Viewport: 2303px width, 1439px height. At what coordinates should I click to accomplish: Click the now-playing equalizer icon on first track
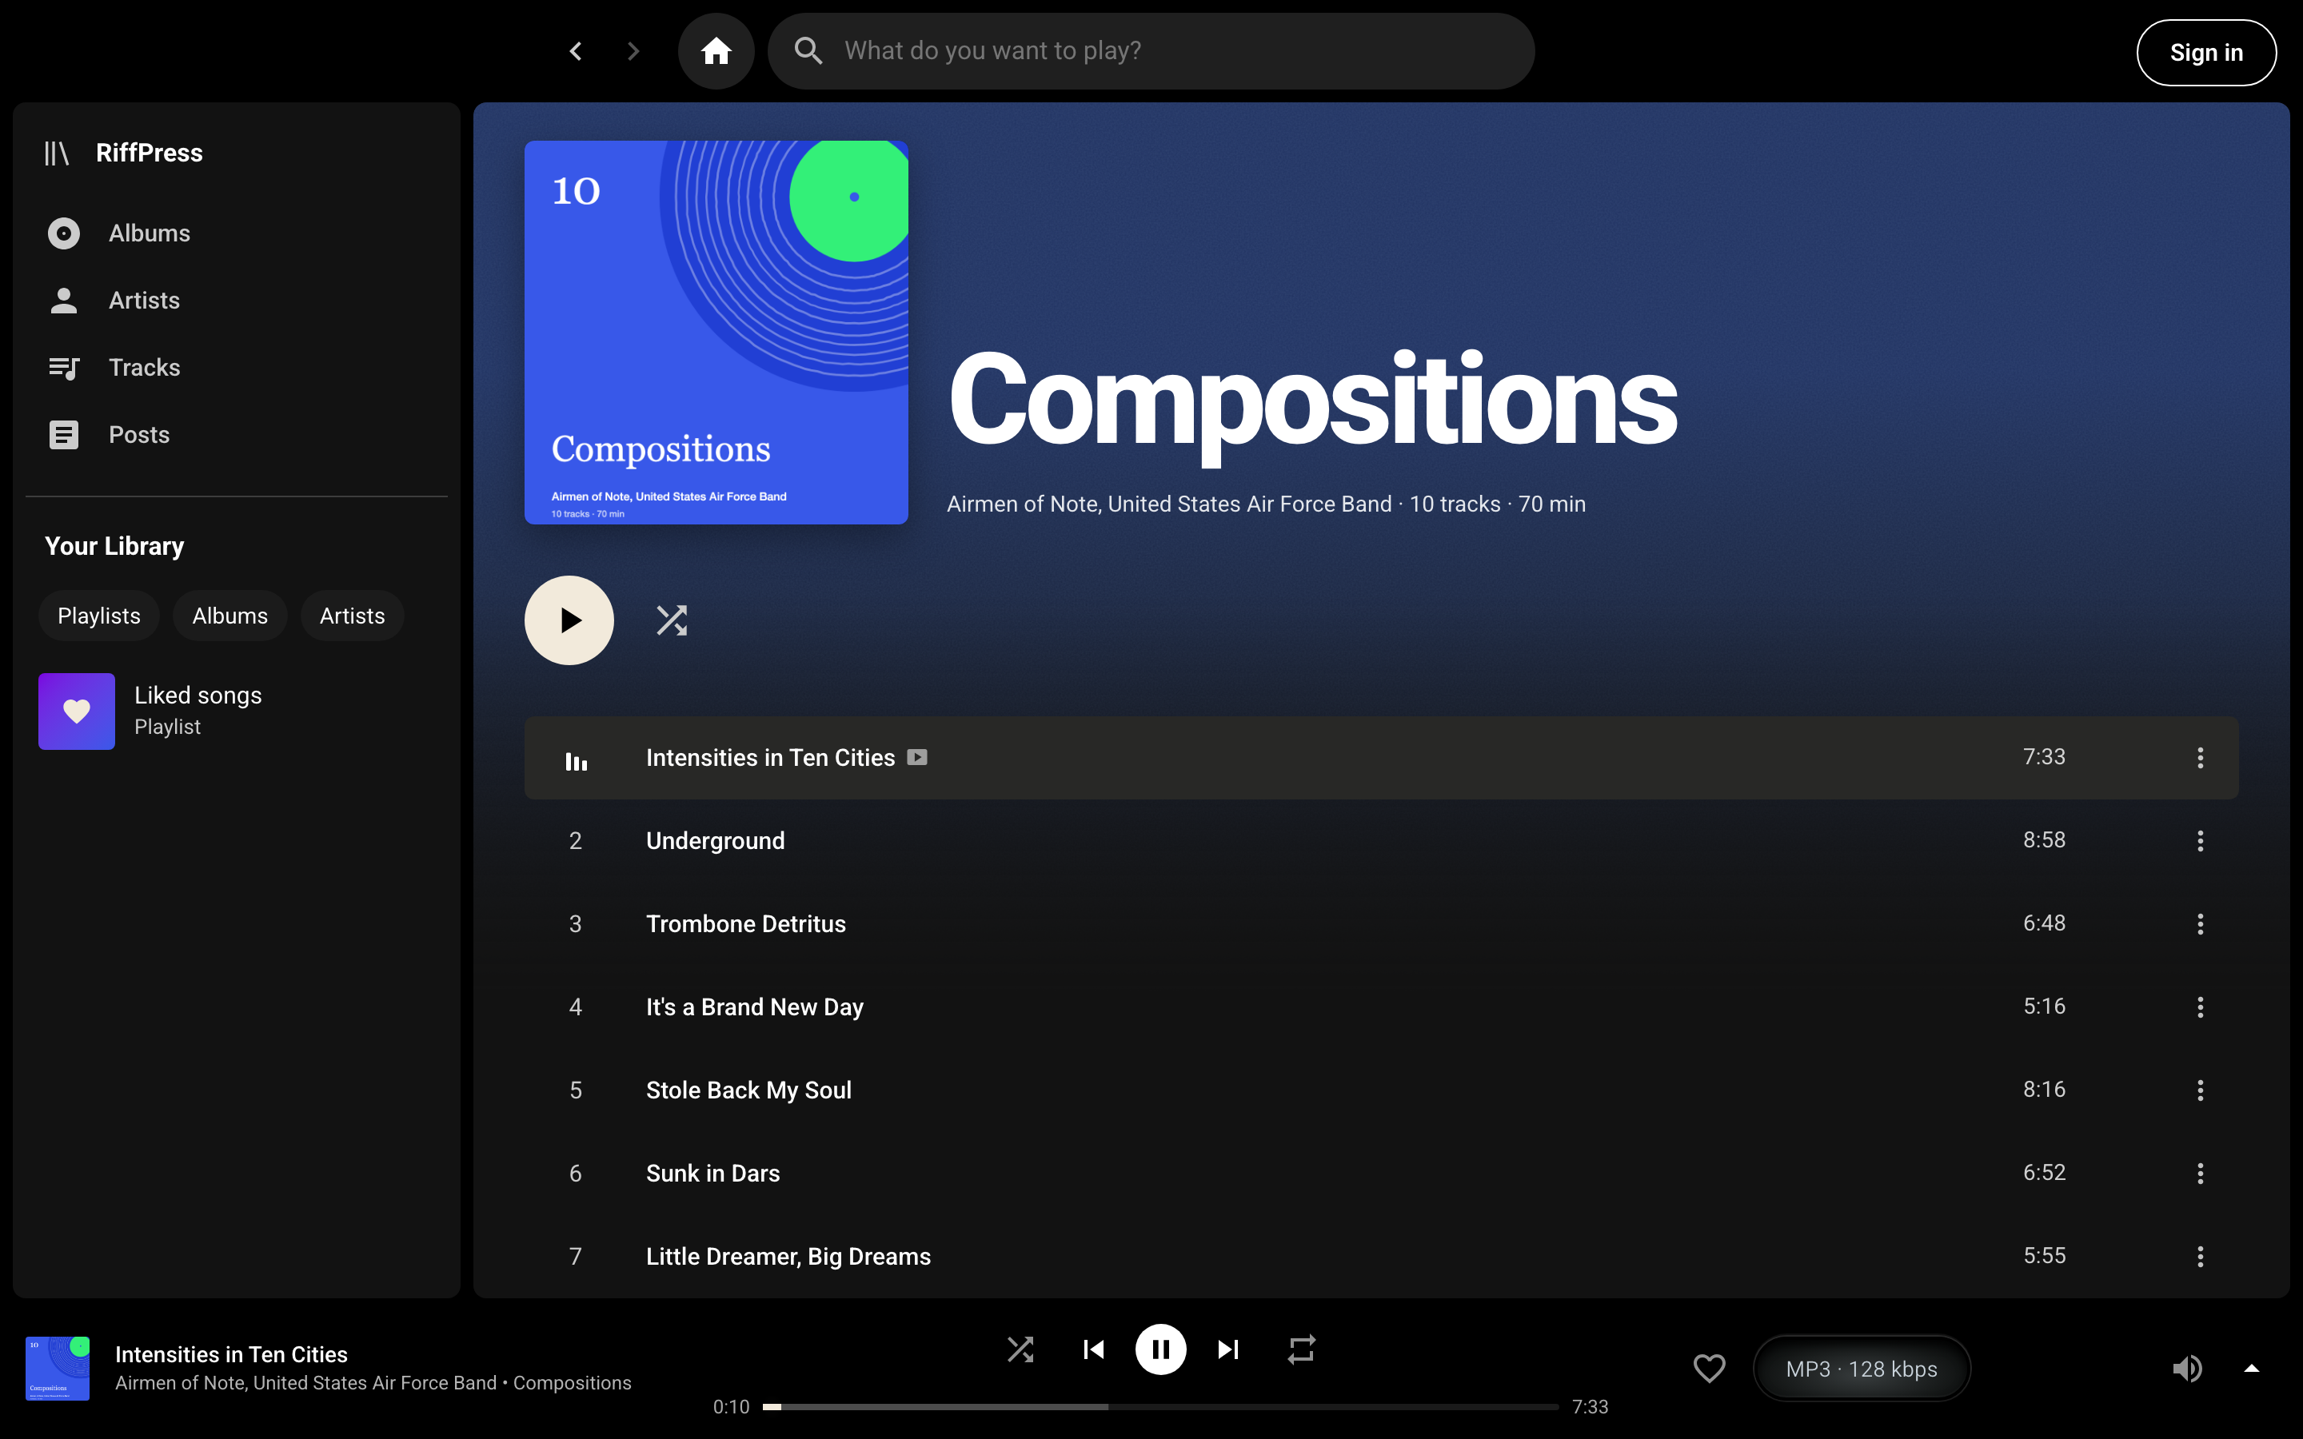576,759
